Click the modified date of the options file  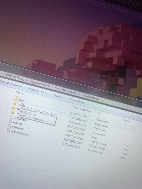click(x=74, y=137)
